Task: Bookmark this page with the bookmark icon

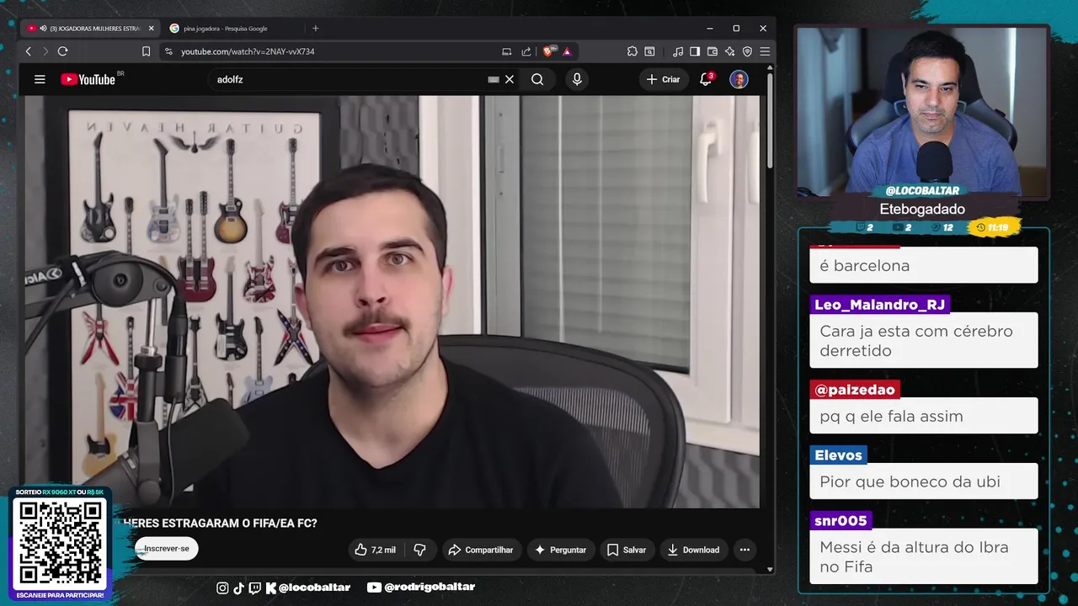Action: point(146,51)
